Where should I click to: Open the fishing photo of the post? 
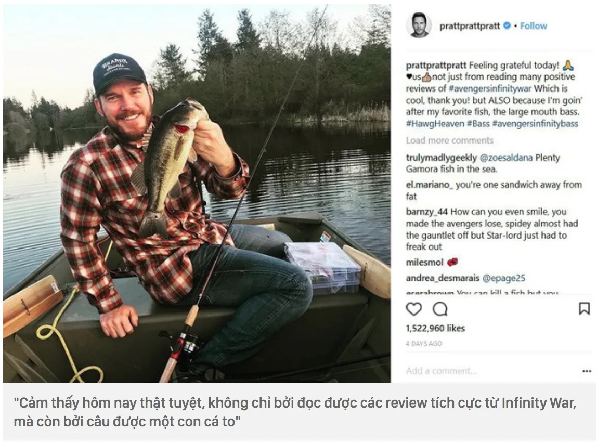click(197, 193)
